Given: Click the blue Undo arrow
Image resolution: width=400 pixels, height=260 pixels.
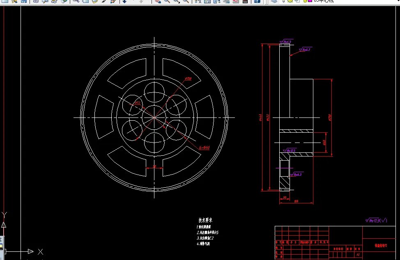Looking at the screenshot, I should click(x=125, y=1).
